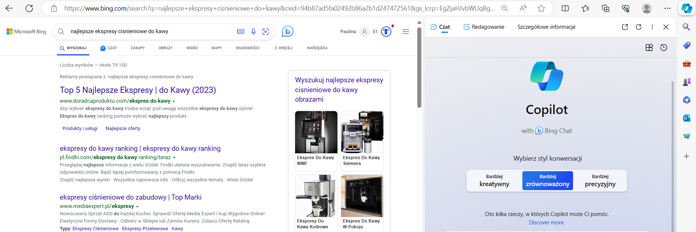Expand arrow next to mediaexpert.pl URL
The width and height of the screenshot is (696, 232).
coord(137,207)
